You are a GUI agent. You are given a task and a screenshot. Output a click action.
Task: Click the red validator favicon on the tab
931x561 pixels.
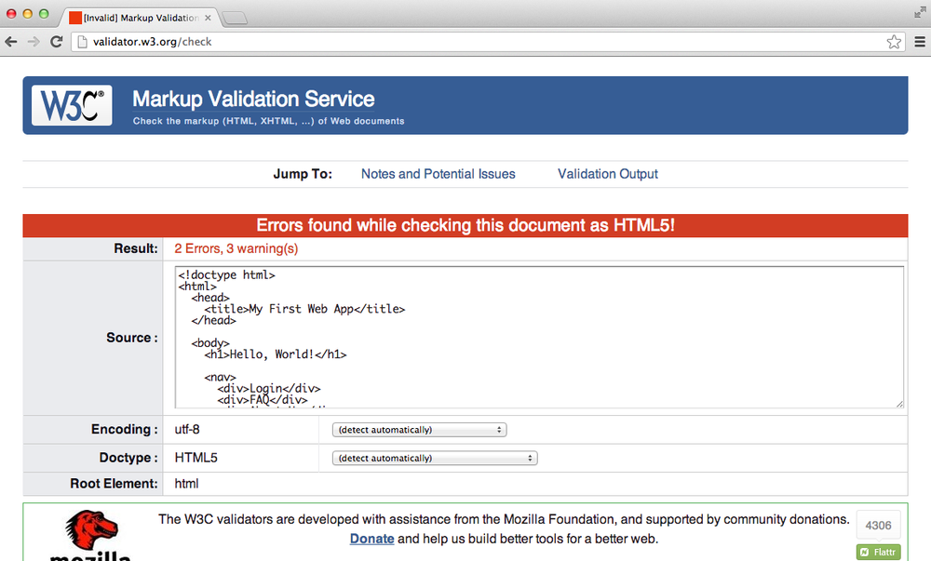click(x=75, y=16)
